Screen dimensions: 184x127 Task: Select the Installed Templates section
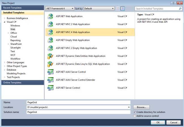(x=23, y=12)
